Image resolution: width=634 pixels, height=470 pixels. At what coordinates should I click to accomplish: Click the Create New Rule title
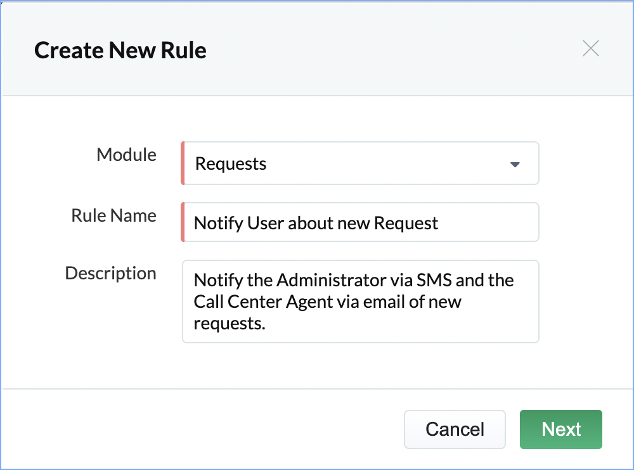pos(120,50)
